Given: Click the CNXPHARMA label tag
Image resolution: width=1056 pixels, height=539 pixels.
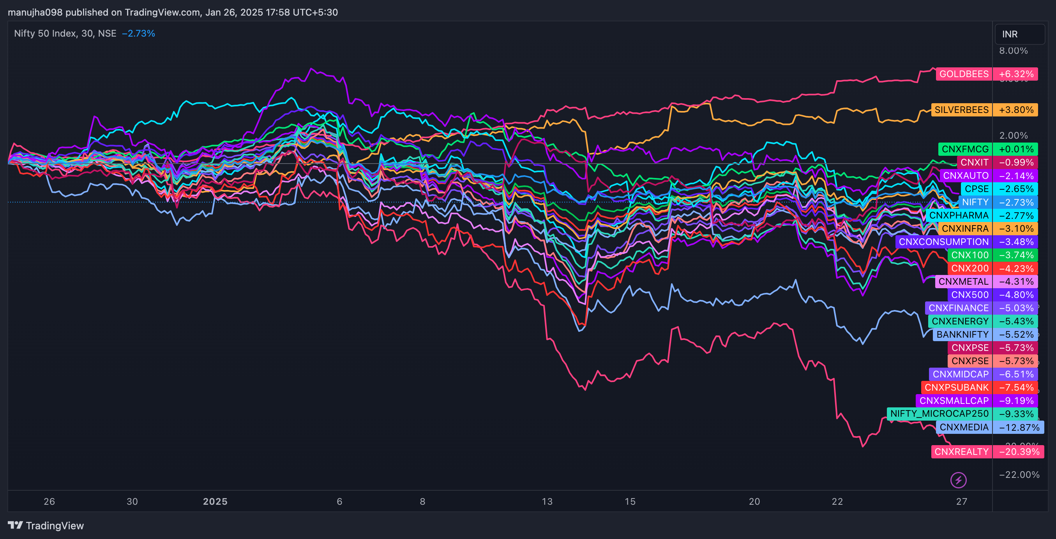Looking at the screenshot, I should tap(959, 215).
